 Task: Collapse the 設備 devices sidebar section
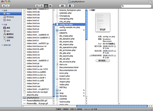pos(2,10)
